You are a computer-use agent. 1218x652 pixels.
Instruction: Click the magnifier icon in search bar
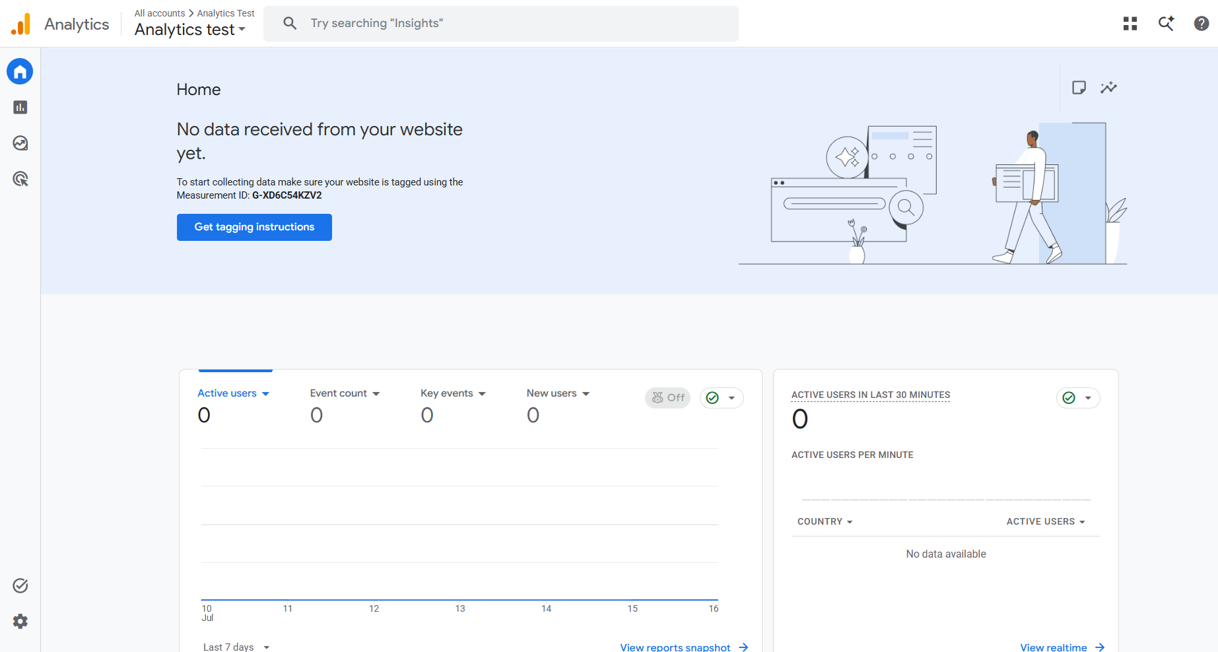point(290,24)
